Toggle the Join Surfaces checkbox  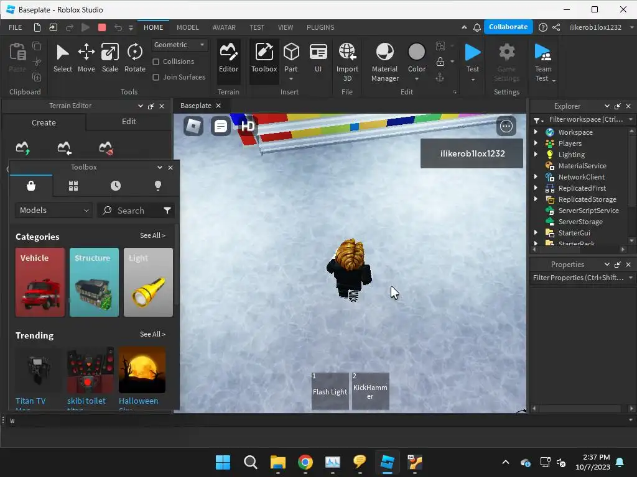[x=156, y=77]
